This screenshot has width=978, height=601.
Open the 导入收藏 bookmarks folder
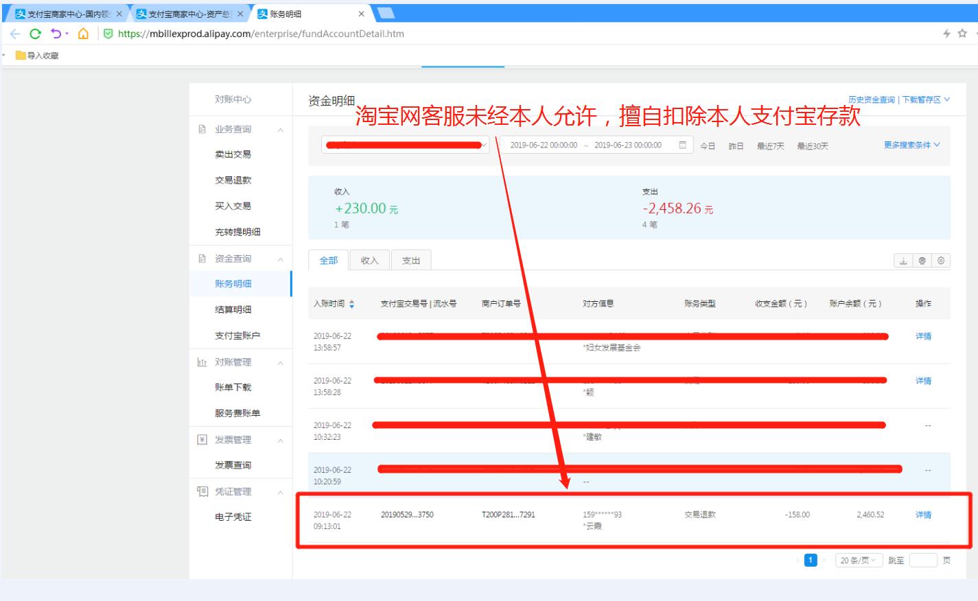(x=37, y=56)
